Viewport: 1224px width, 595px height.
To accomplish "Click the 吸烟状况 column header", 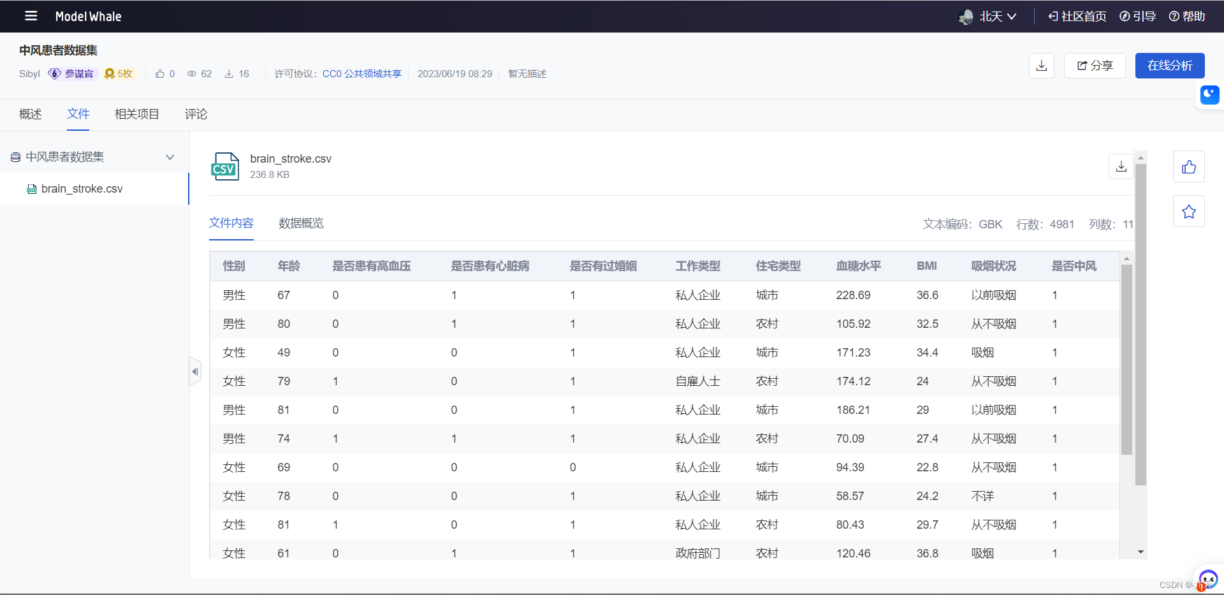I will click(994, 266).
